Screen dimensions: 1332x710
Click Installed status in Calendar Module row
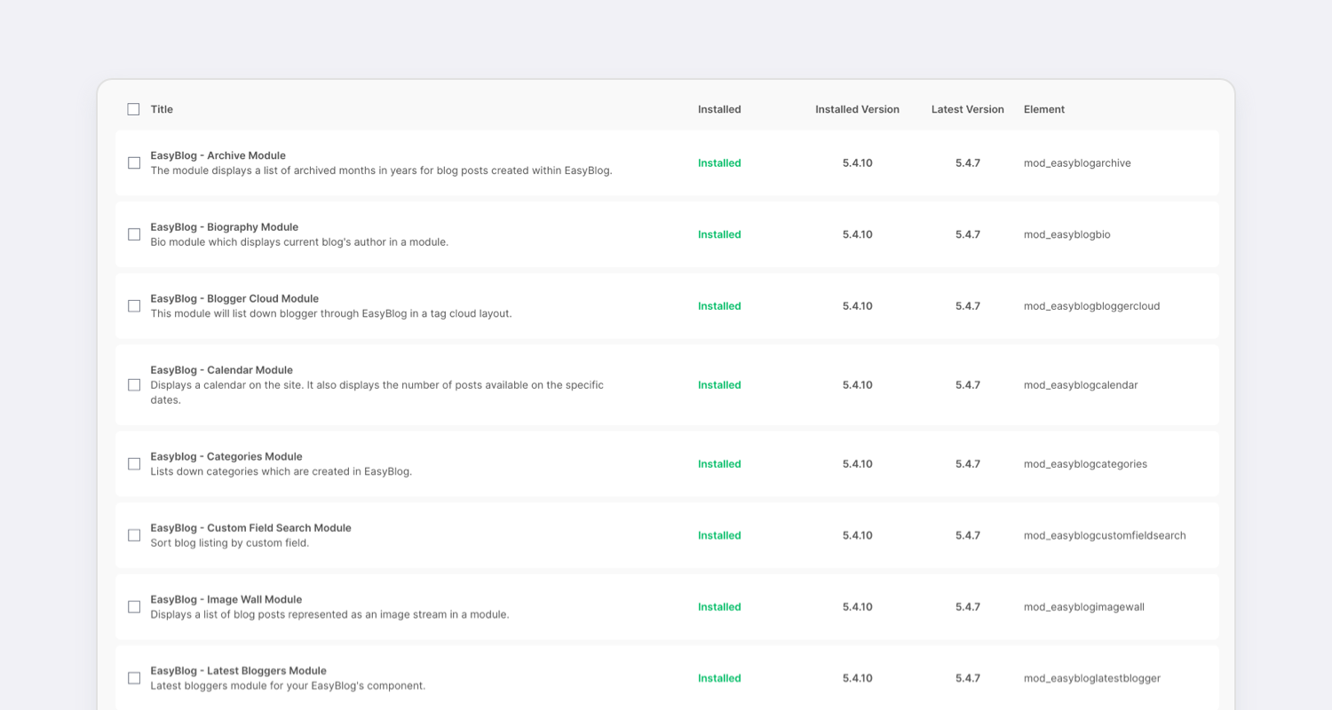tap(719, 385)
